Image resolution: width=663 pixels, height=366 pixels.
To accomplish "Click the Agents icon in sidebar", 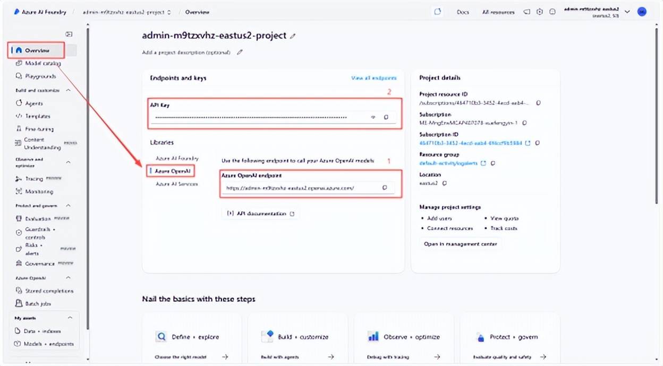I will pos(19,103).
